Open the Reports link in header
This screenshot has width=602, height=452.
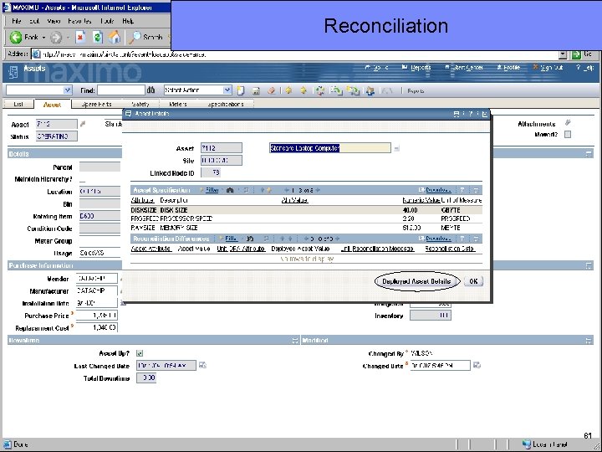point(416,68)
